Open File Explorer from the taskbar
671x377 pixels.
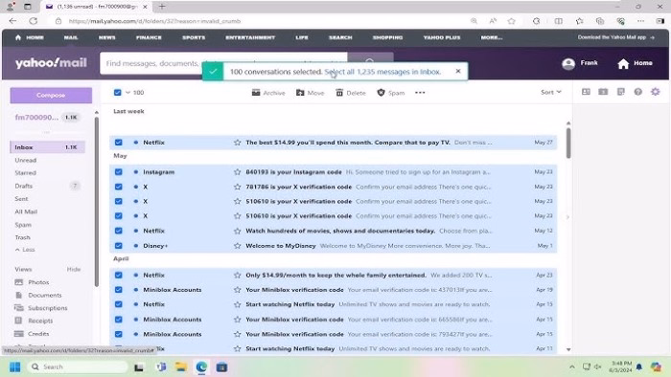coord(181,367)
